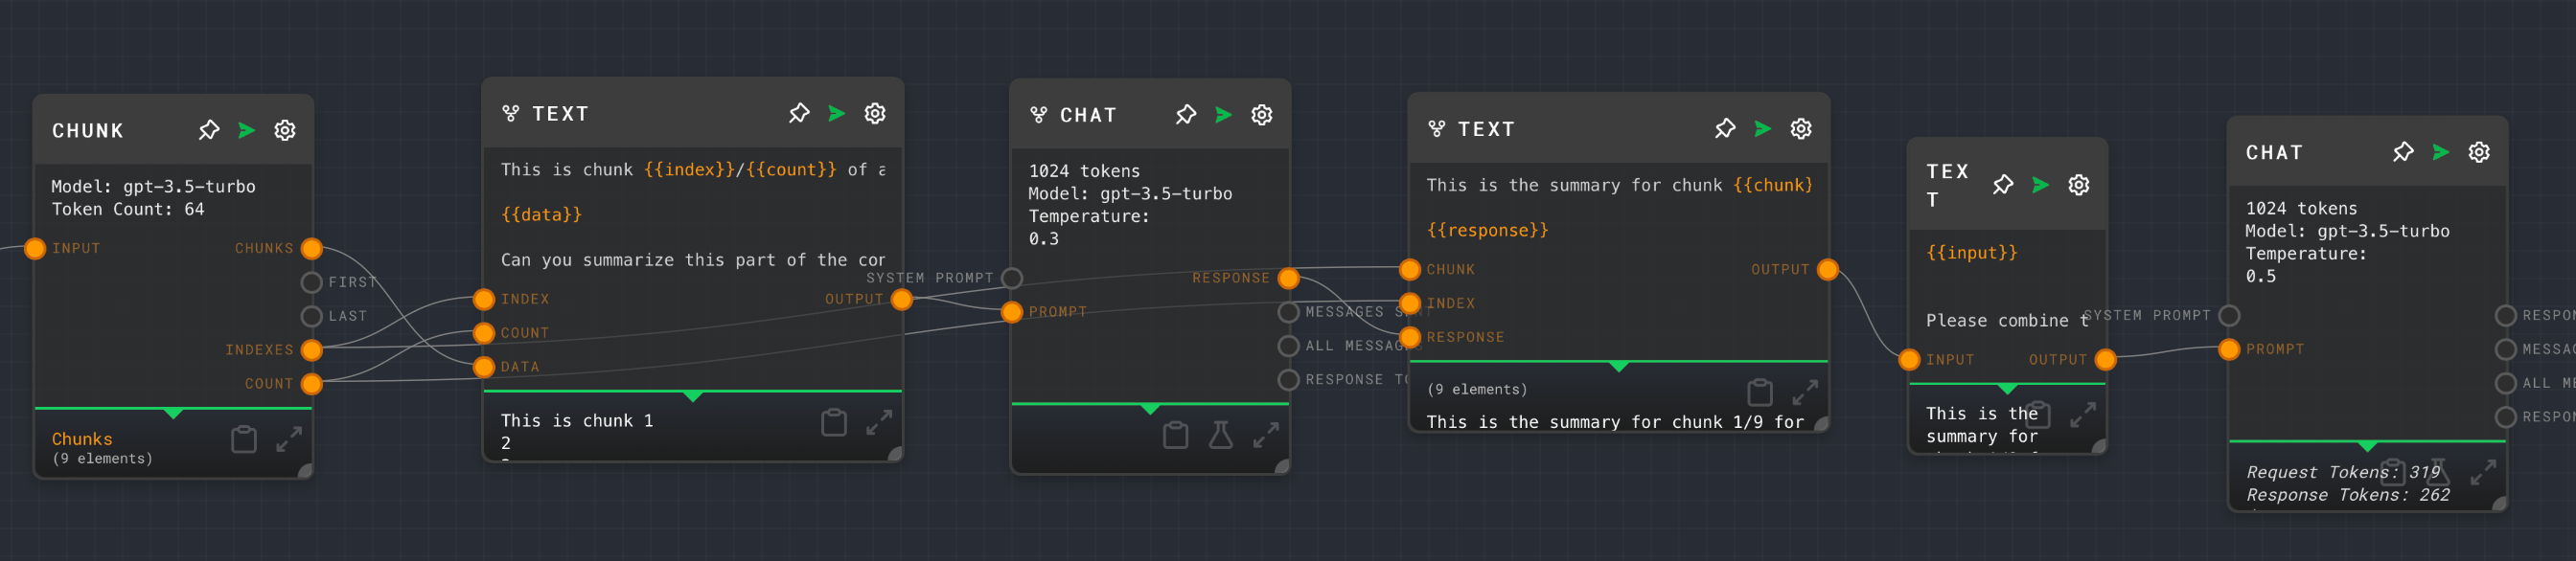Click 'Chunks' output label in Chunk node
This screenshot has width=2576, height=561.
coord(82,439)
